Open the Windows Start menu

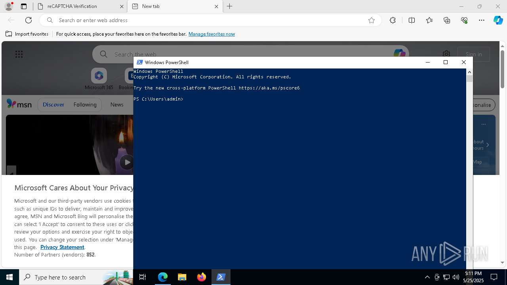tap(10, 277)
